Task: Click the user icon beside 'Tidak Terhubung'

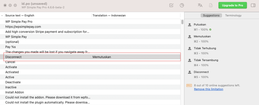Action: [x=189, y=48]
